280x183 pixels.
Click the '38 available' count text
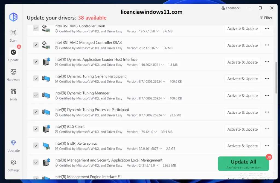tap(92, 18)
